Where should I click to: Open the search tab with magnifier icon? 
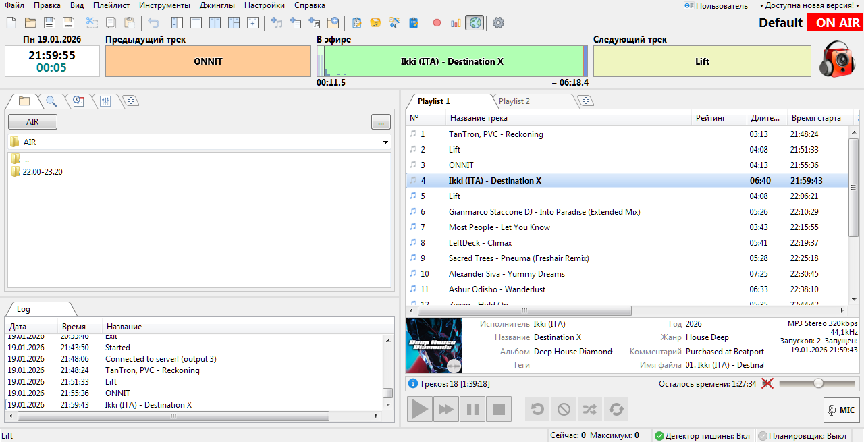click(51, 101)
